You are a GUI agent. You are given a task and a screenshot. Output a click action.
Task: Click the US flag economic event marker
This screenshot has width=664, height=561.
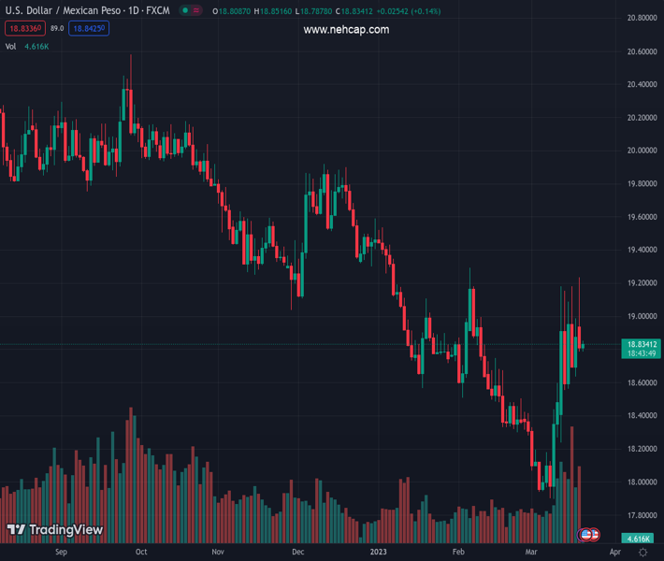(x=586, y=535)
